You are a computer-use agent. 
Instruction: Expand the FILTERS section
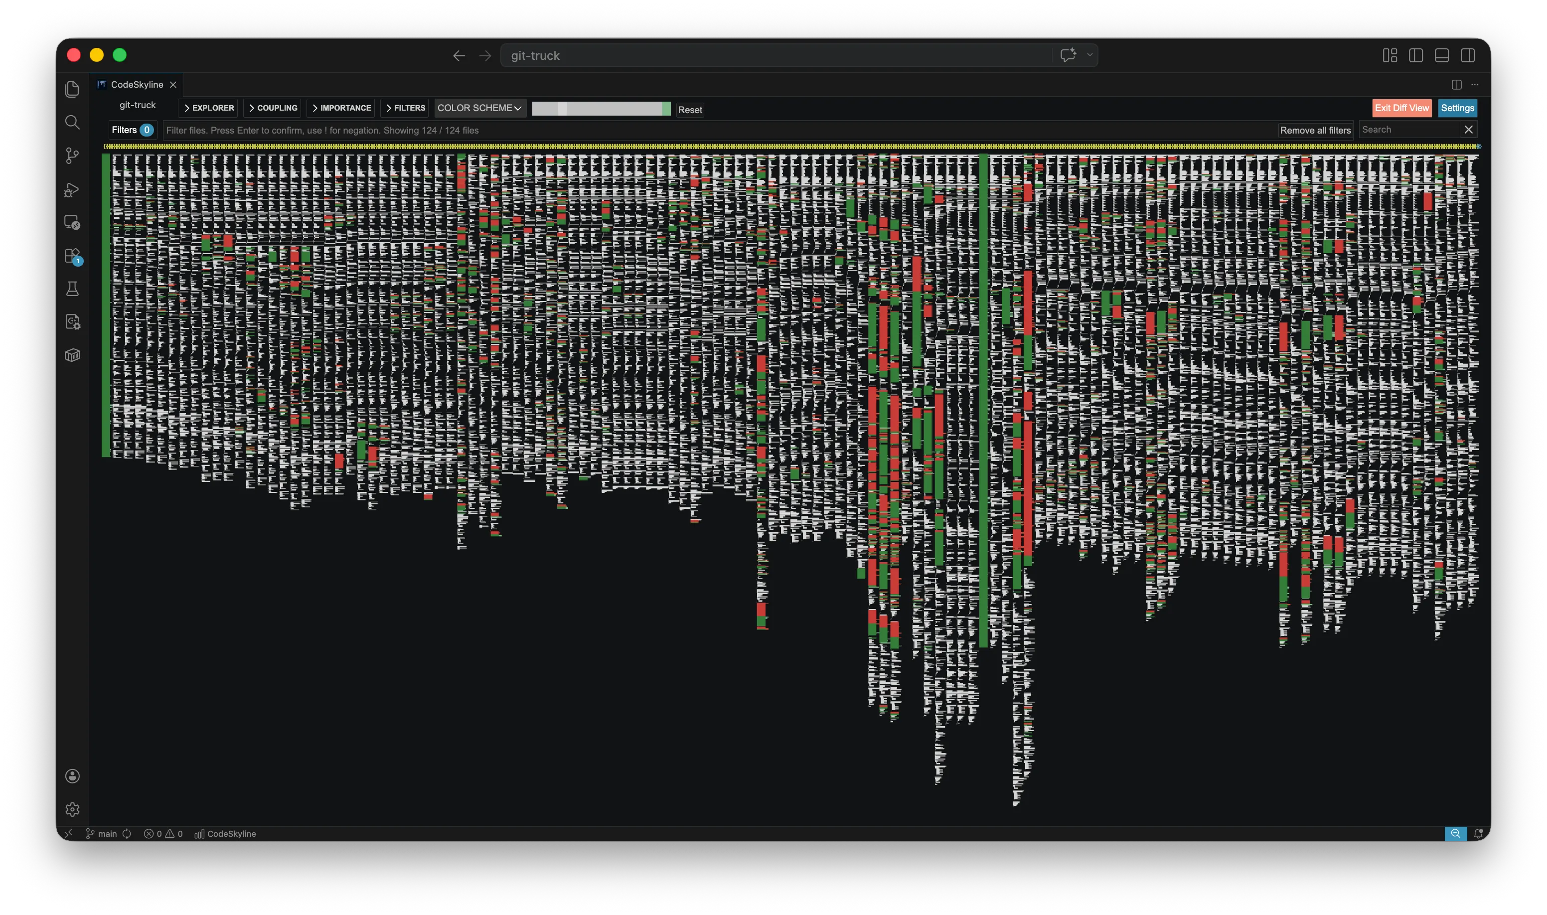pos(405,108)
